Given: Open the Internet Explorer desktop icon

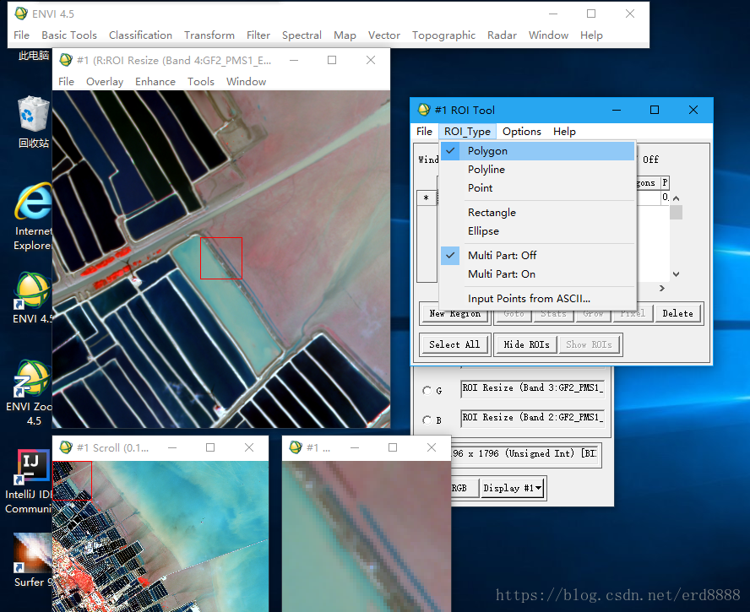Looking at the screenshot, I should (33, 217).
